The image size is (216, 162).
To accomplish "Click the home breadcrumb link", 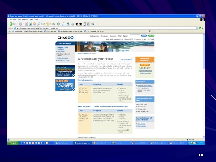I will pos(79,53).
